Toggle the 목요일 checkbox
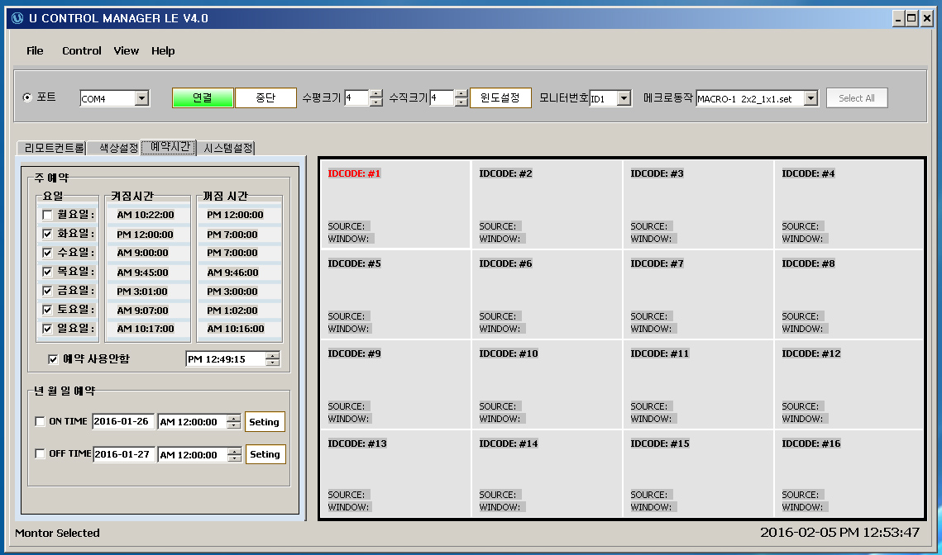942x555 pixels. [x=47, y=273]
